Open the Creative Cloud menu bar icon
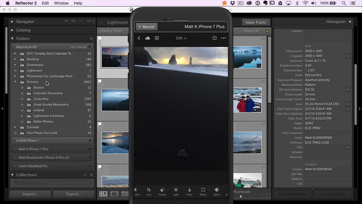Viewport: 362px width, 204px height. 249,3
